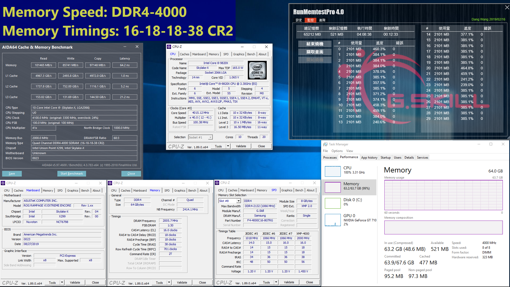
Task: Switch to the Processes tab in Task Manager
Action: 330,157
